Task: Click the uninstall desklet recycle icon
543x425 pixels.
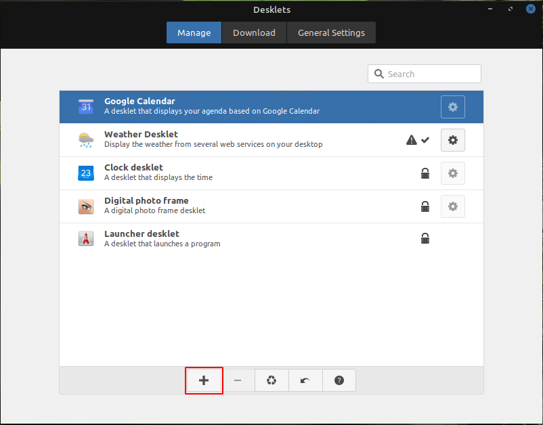Action: 271,380
